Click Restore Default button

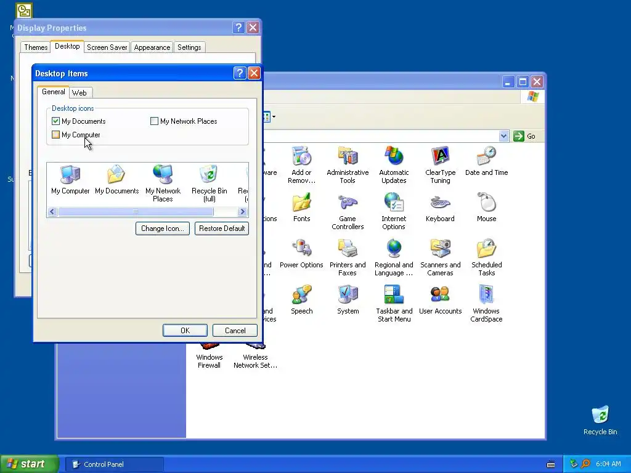pos(222,228)
